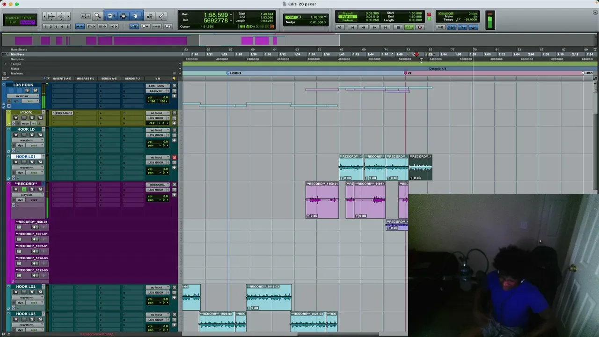Mute the Introfx track
Screen dimensions: 599x337
point(40,118)
